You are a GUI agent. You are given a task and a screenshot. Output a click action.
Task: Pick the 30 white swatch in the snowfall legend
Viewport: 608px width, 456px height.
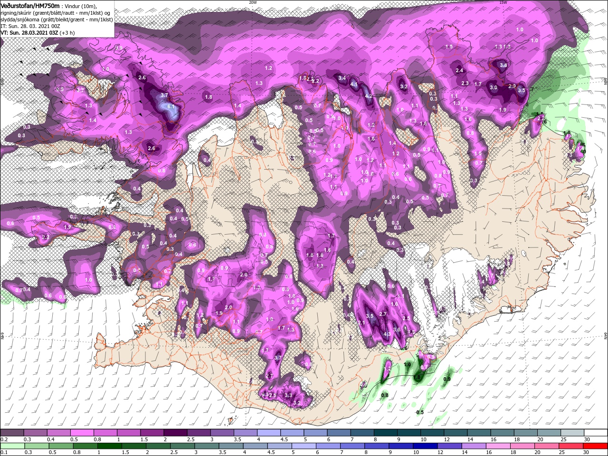[x=595, y=433]
